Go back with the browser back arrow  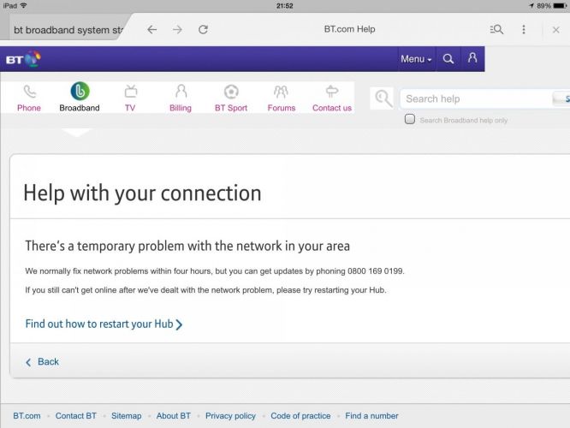click(x=152, y=29)
